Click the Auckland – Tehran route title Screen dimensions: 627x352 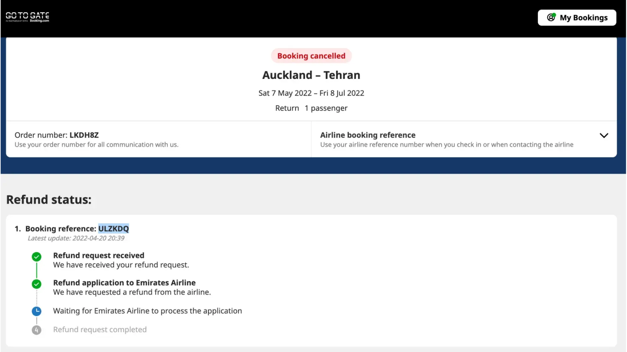coord(311,75)
